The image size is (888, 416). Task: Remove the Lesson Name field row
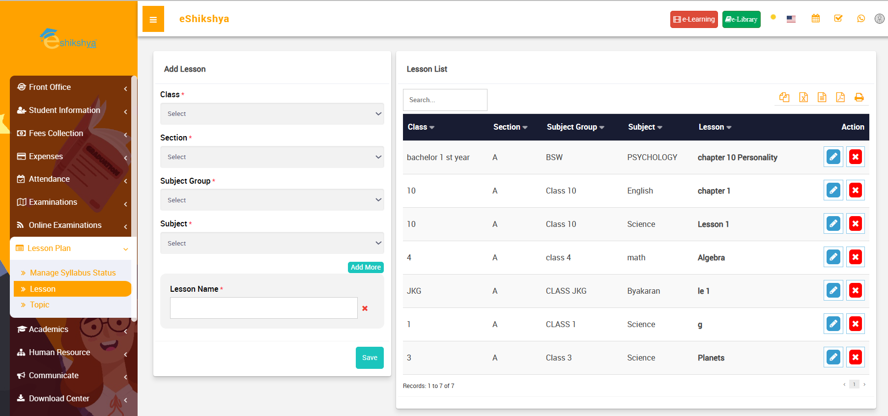click(x=365, y=308)
